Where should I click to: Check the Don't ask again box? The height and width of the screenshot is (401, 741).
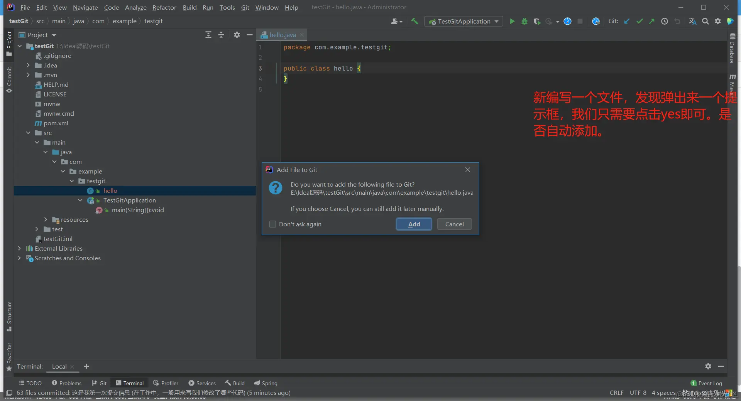click(x=272, y=224)
